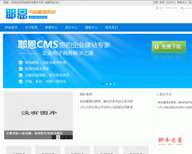Switch slideshow to image 2
The image size is (192, 154).
pos(58,137)
